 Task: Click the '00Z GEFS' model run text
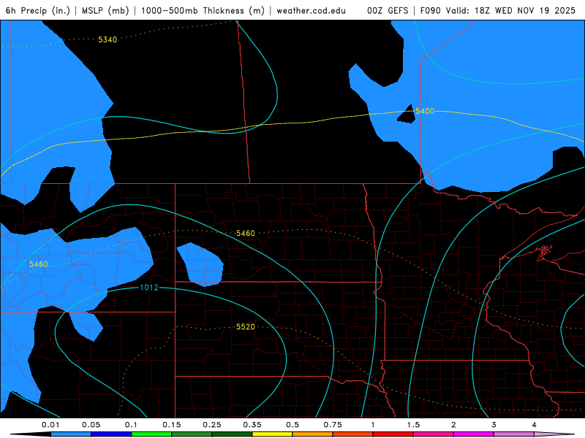click(388, 10)
